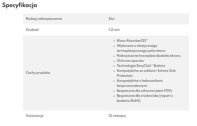
Task: Click Kompatybilne z ładowarkami item
Action: pyautogui.click(x=140, y=81)
